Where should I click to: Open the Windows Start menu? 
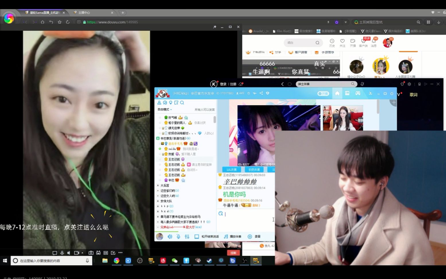coord(5,261)
